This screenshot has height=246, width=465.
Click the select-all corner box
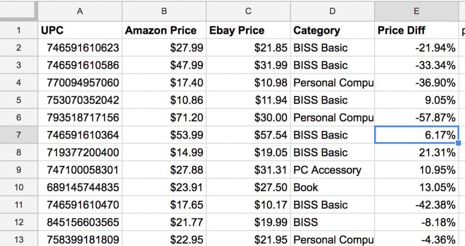click(17, 11)
